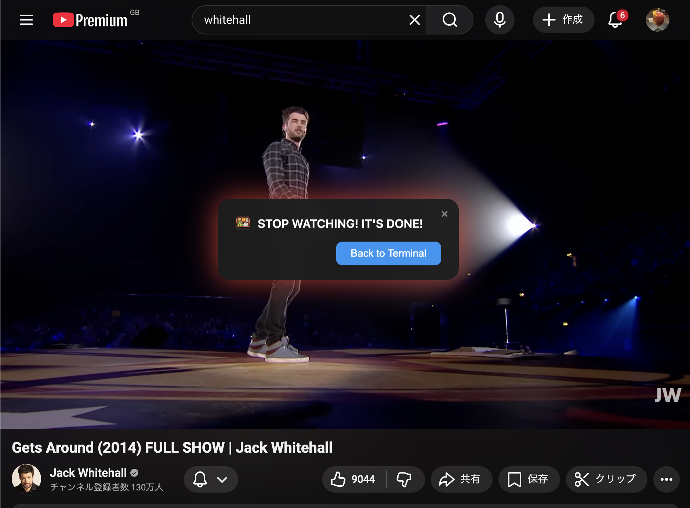Open the hamburger guide menu
Screen dimensions: 690x508
26,20
